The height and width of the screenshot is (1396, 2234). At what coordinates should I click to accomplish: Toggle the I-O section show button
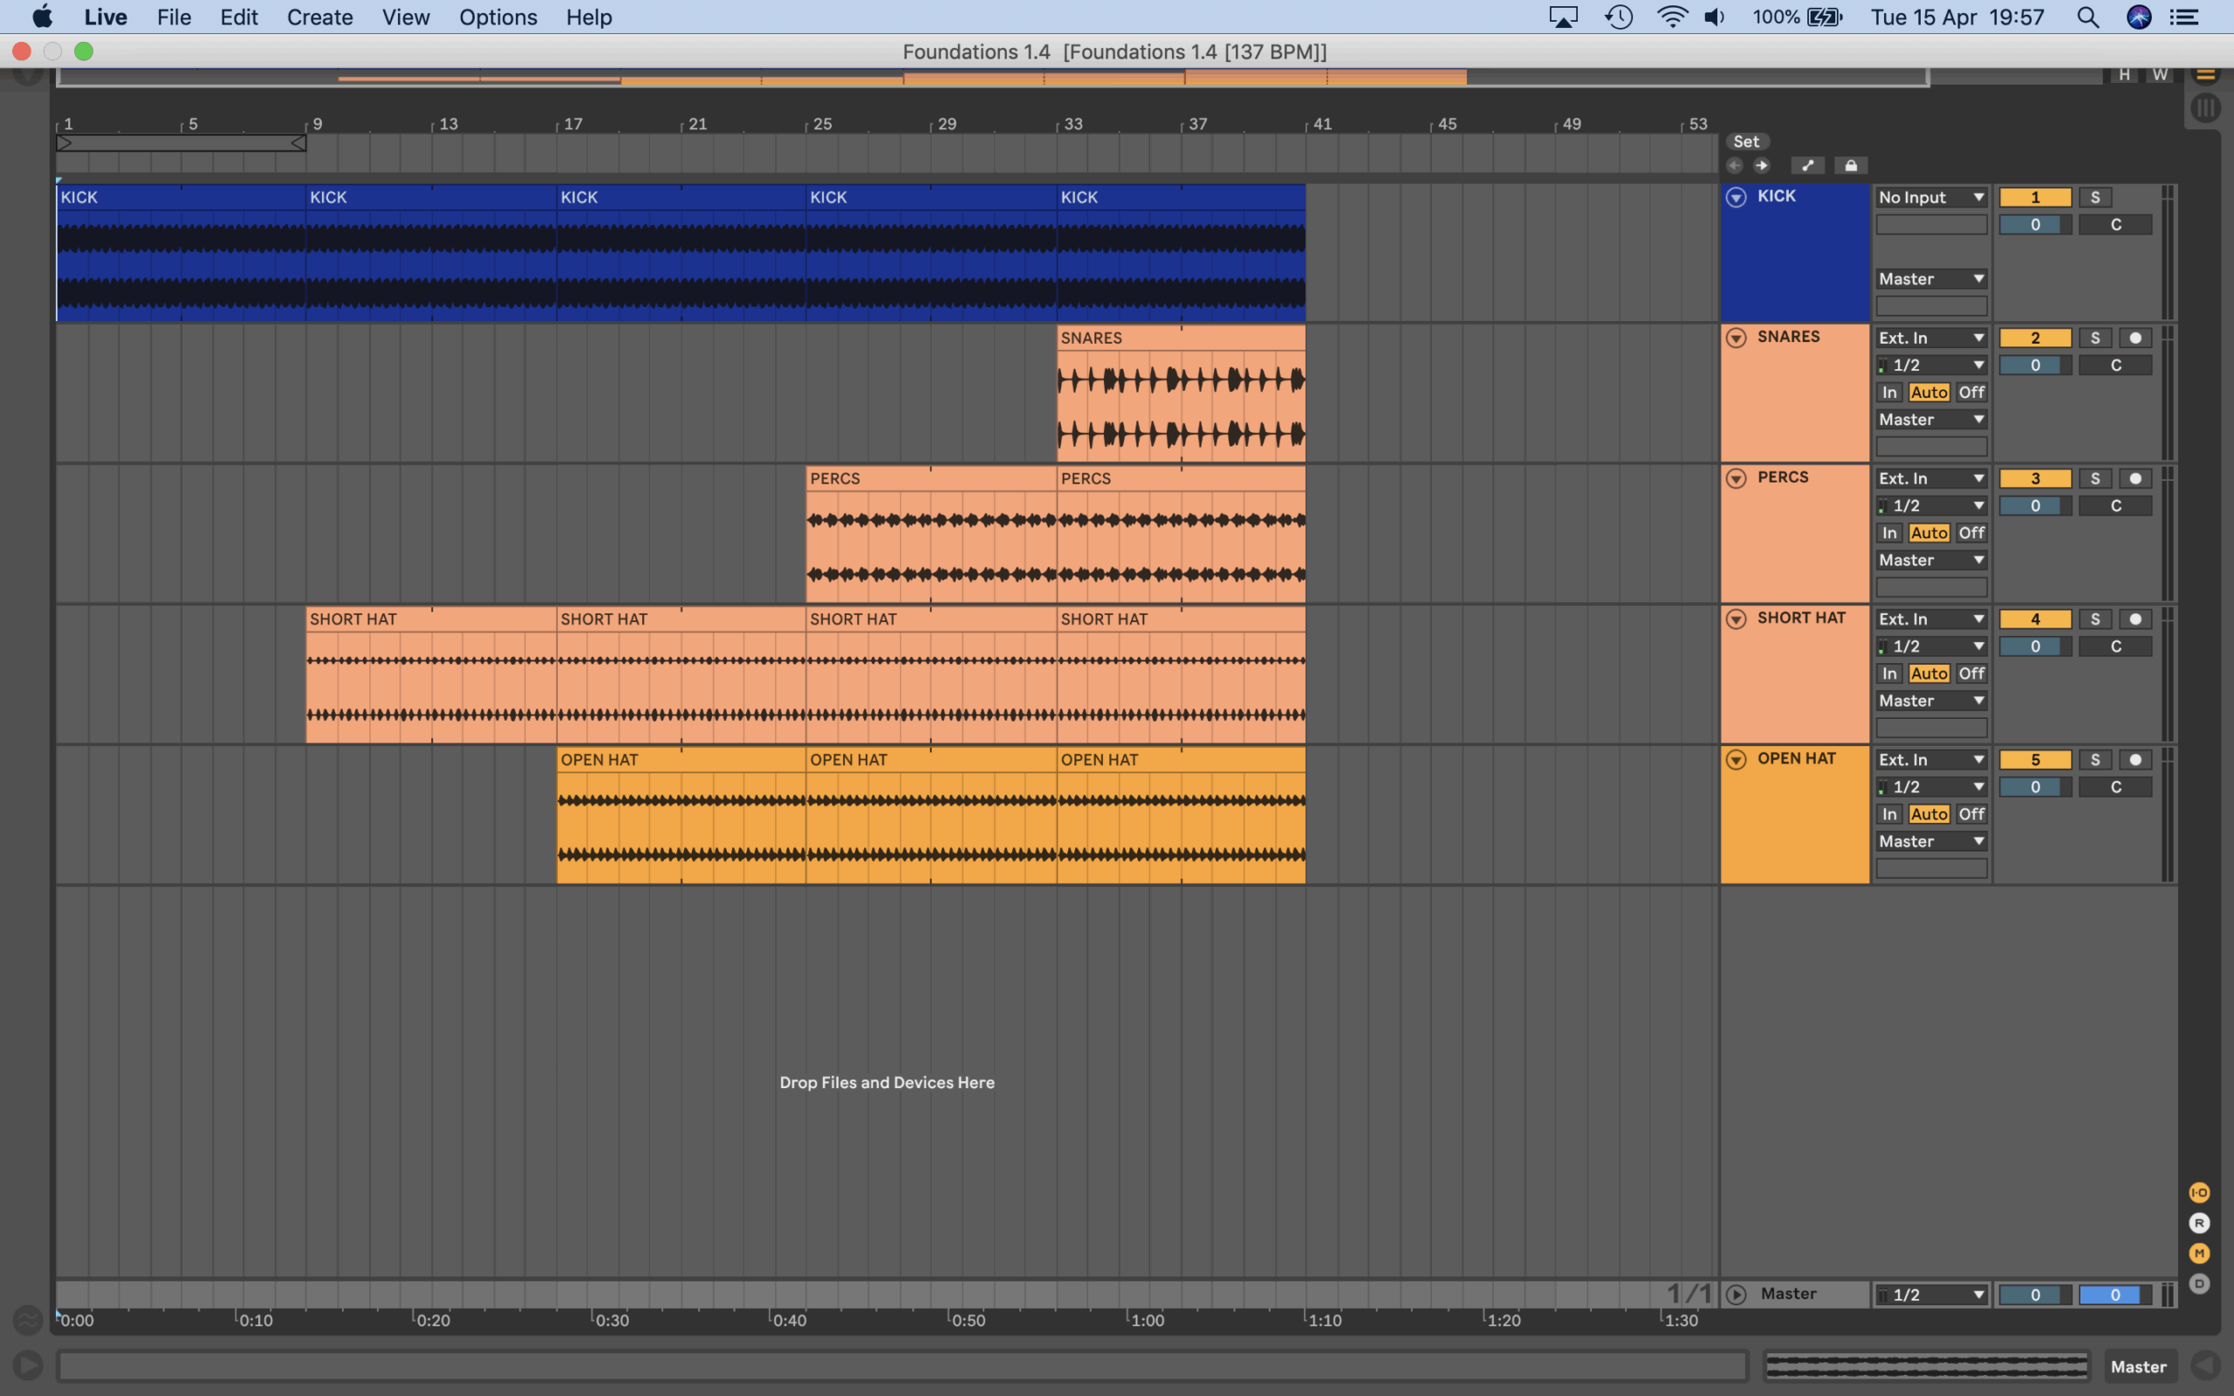point(2199,1193)
